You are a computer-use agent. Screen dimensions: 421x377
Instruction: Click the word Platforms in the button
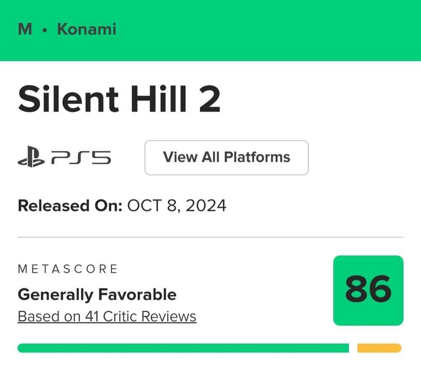pyautogui.click(x=257, y=157)
